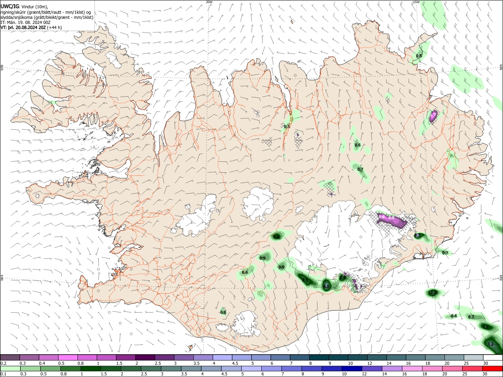The image size is (503, 377).
Task: Click the '25' label of the top legend
Action: pyautogui.click(x=466, y=363)
